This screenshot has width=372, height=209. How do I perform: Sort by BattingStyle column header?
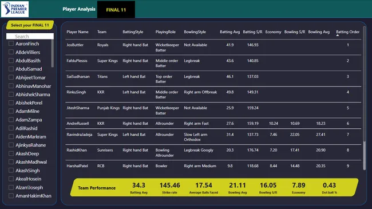(133, 32)
